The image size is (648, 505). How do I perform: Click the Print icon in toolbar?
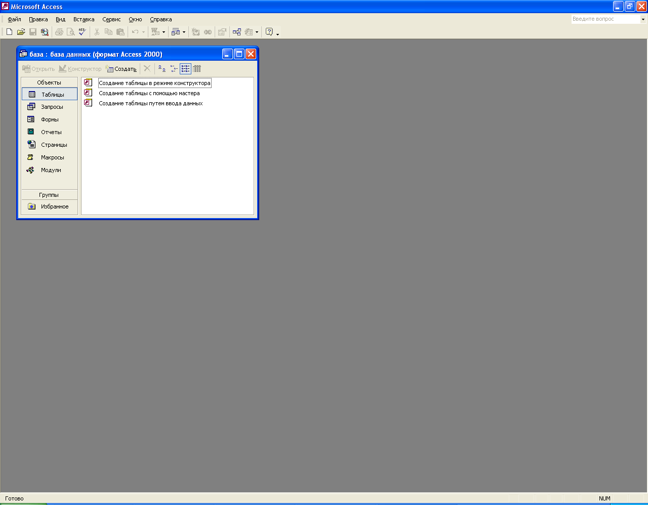pyautogui.click(x=59, y=32)
